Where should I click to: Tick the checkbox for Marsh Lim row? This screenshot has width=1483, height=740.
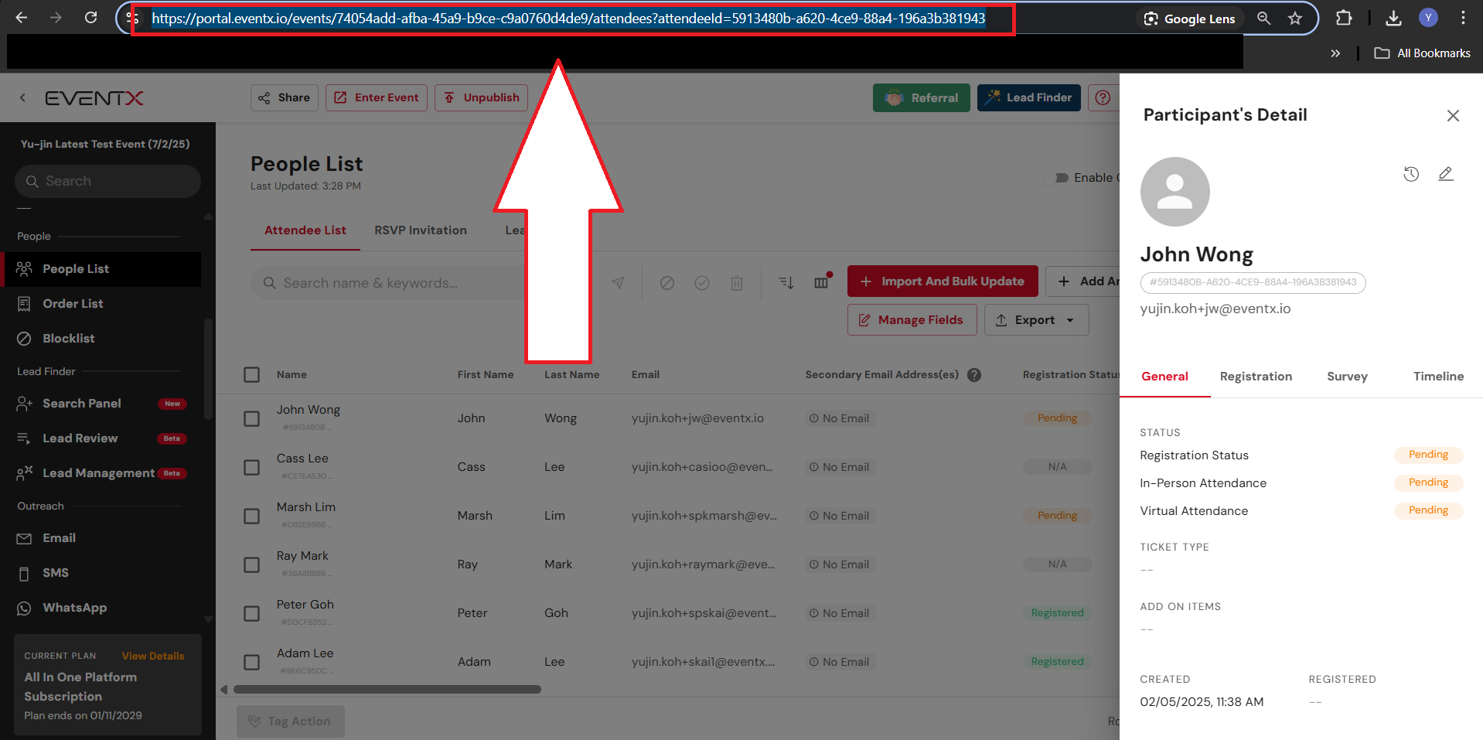[251, 516]
